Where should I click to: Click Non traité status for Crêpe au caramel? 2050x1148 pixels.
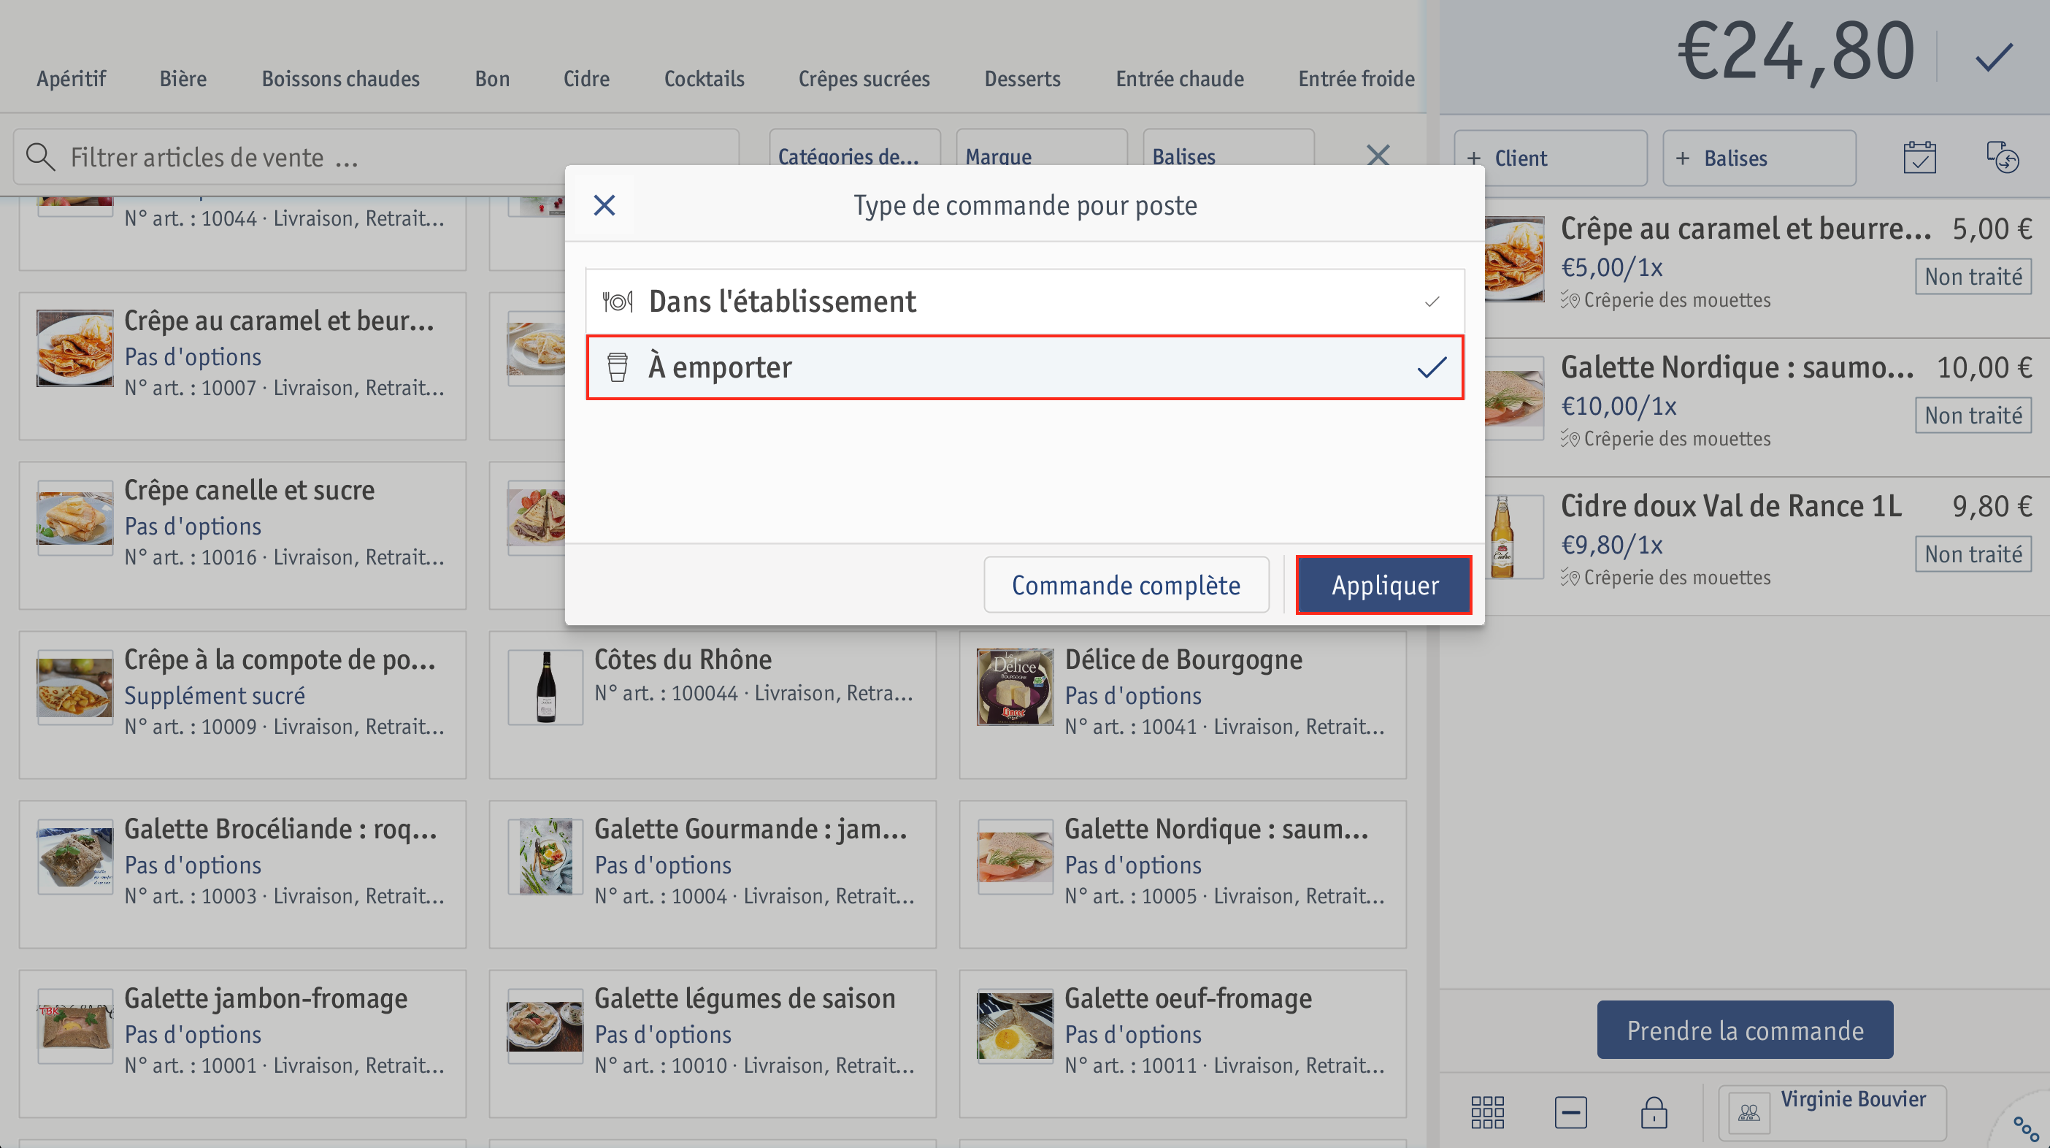point(1973,277)
